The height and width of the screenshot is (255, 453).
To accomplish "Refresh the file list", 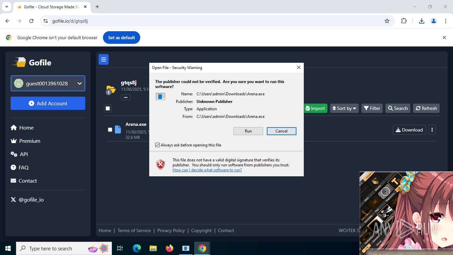I will click(426, 108).
